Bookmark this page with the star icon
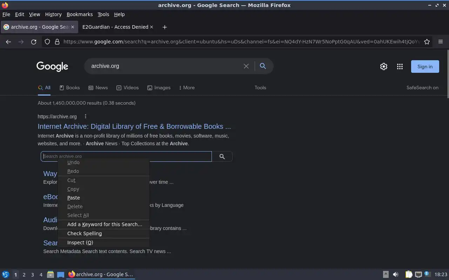 [x=427, y=42]
